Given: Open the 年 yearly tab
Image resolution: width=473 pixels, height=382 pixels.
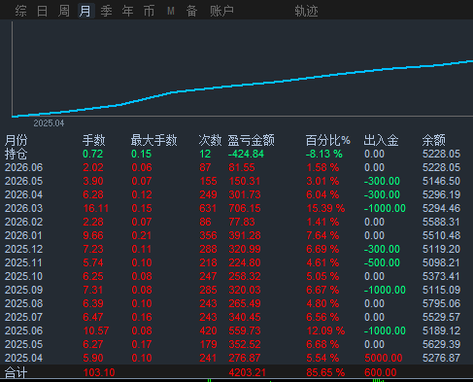Looking at the screenshot, I should click(128, 12).
